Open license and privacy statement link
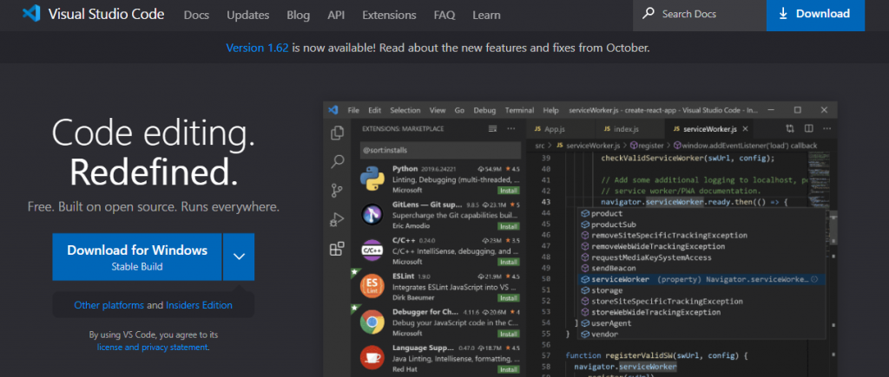The height and width of the screenshot is (377, 889). (x=153, y=347)
